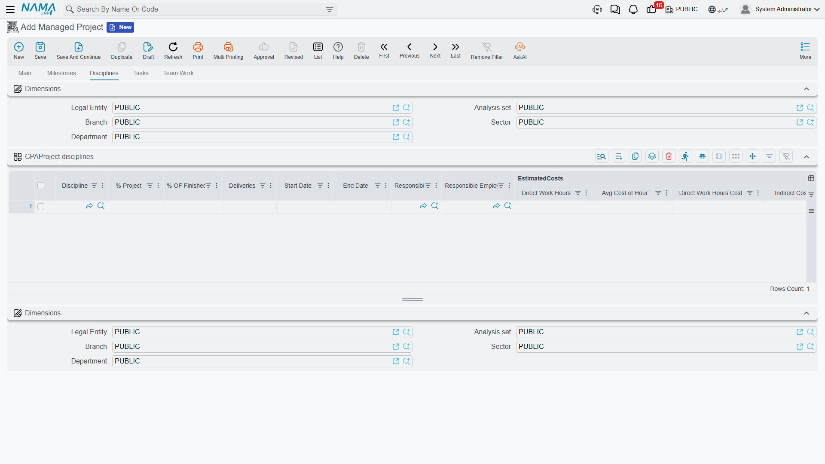
Task: Save the managed project
Action: (x=40, y=51)
